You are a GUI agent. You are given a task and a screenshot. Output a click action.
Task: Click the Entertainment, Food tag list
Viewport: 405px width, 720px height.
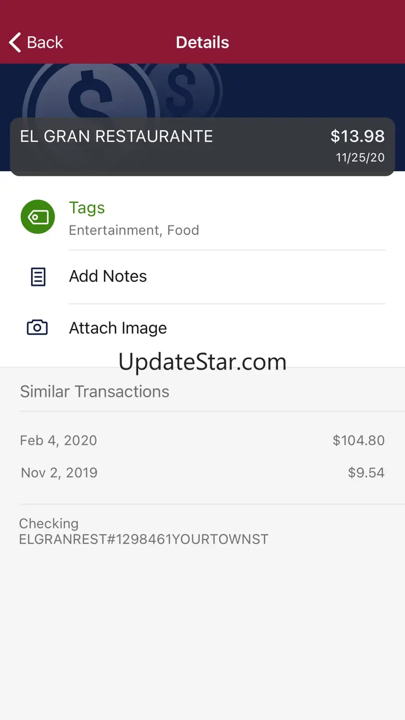(134, 230)
